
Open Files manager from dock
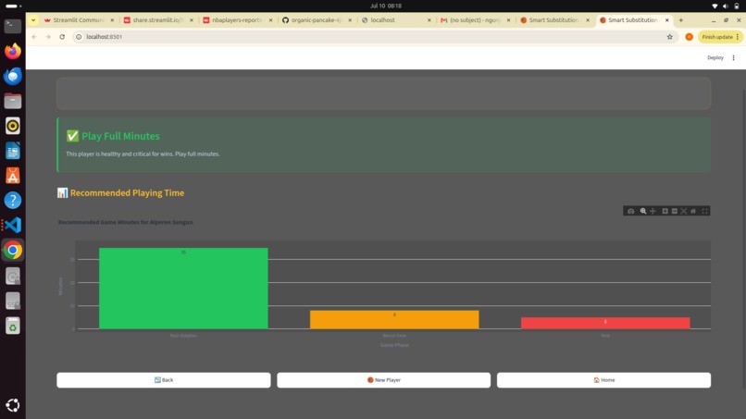(13, 101)
